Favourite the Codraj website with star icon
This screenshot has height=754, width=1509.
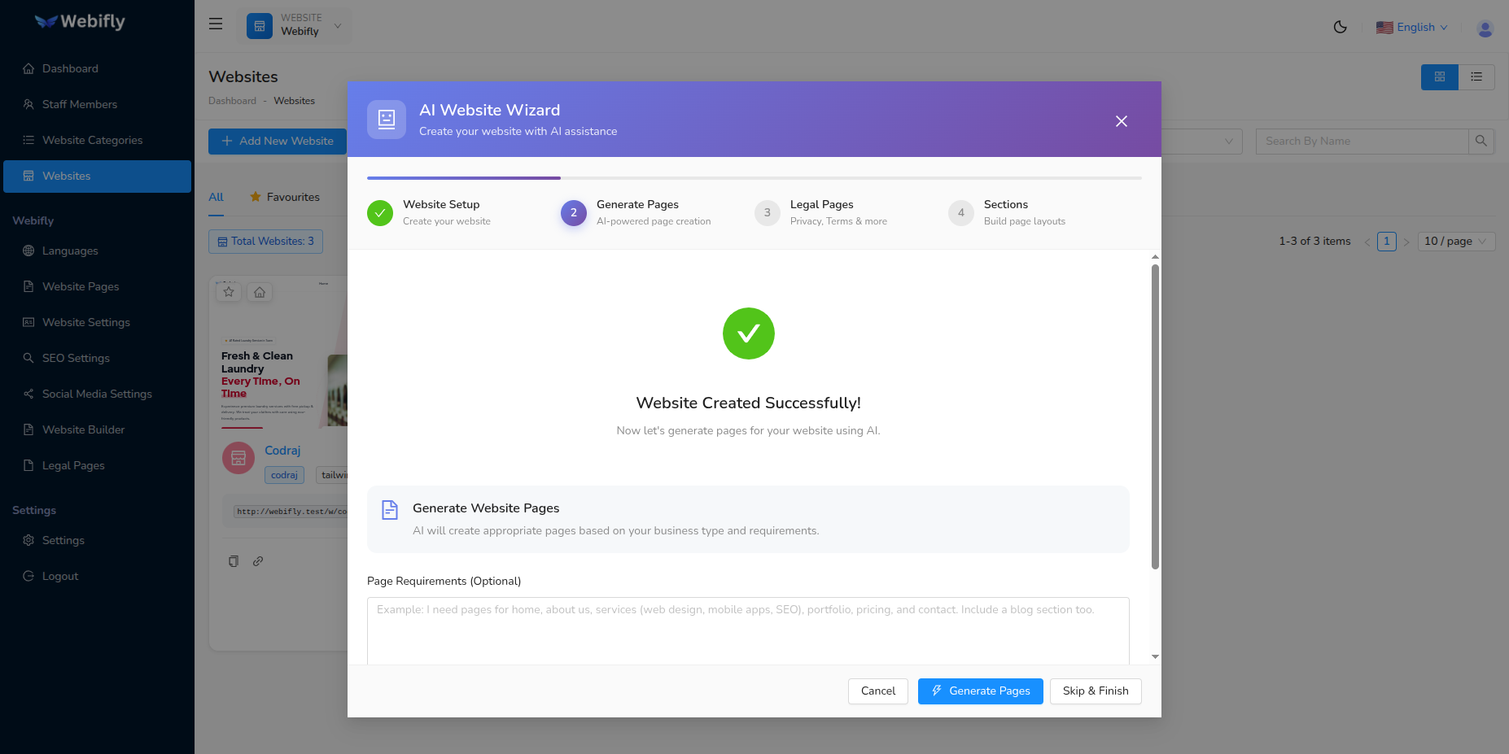click(228, 291)
